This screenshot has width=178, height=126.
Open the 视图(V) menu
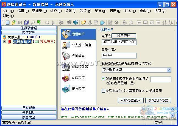pyautogui.click(x=160, y=11)
